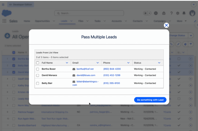Viewport: 198px width, 131px height.
Task: Open the hamburger menu icon
Action: [x=3, y=5]
